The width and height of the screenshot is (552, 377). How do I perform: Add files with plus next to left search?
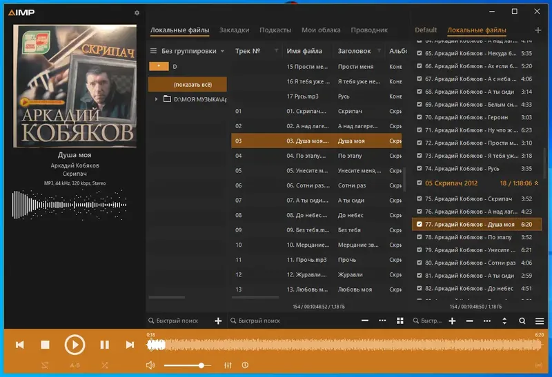pos(218,320)
